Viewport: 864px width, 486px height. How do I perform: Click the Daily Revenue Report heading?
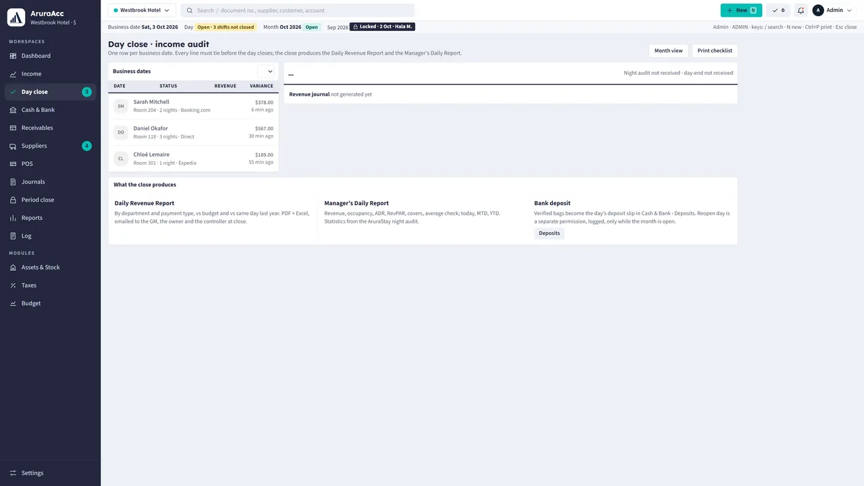[144, 203]
